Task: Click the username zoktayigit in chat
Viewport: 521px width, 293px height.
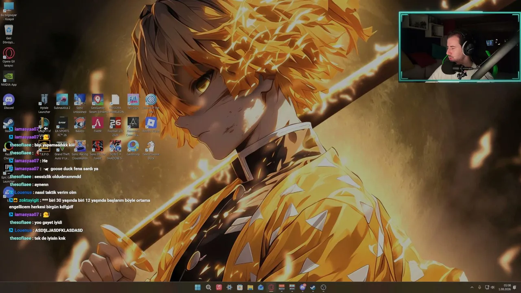Action: coord(29,201)
